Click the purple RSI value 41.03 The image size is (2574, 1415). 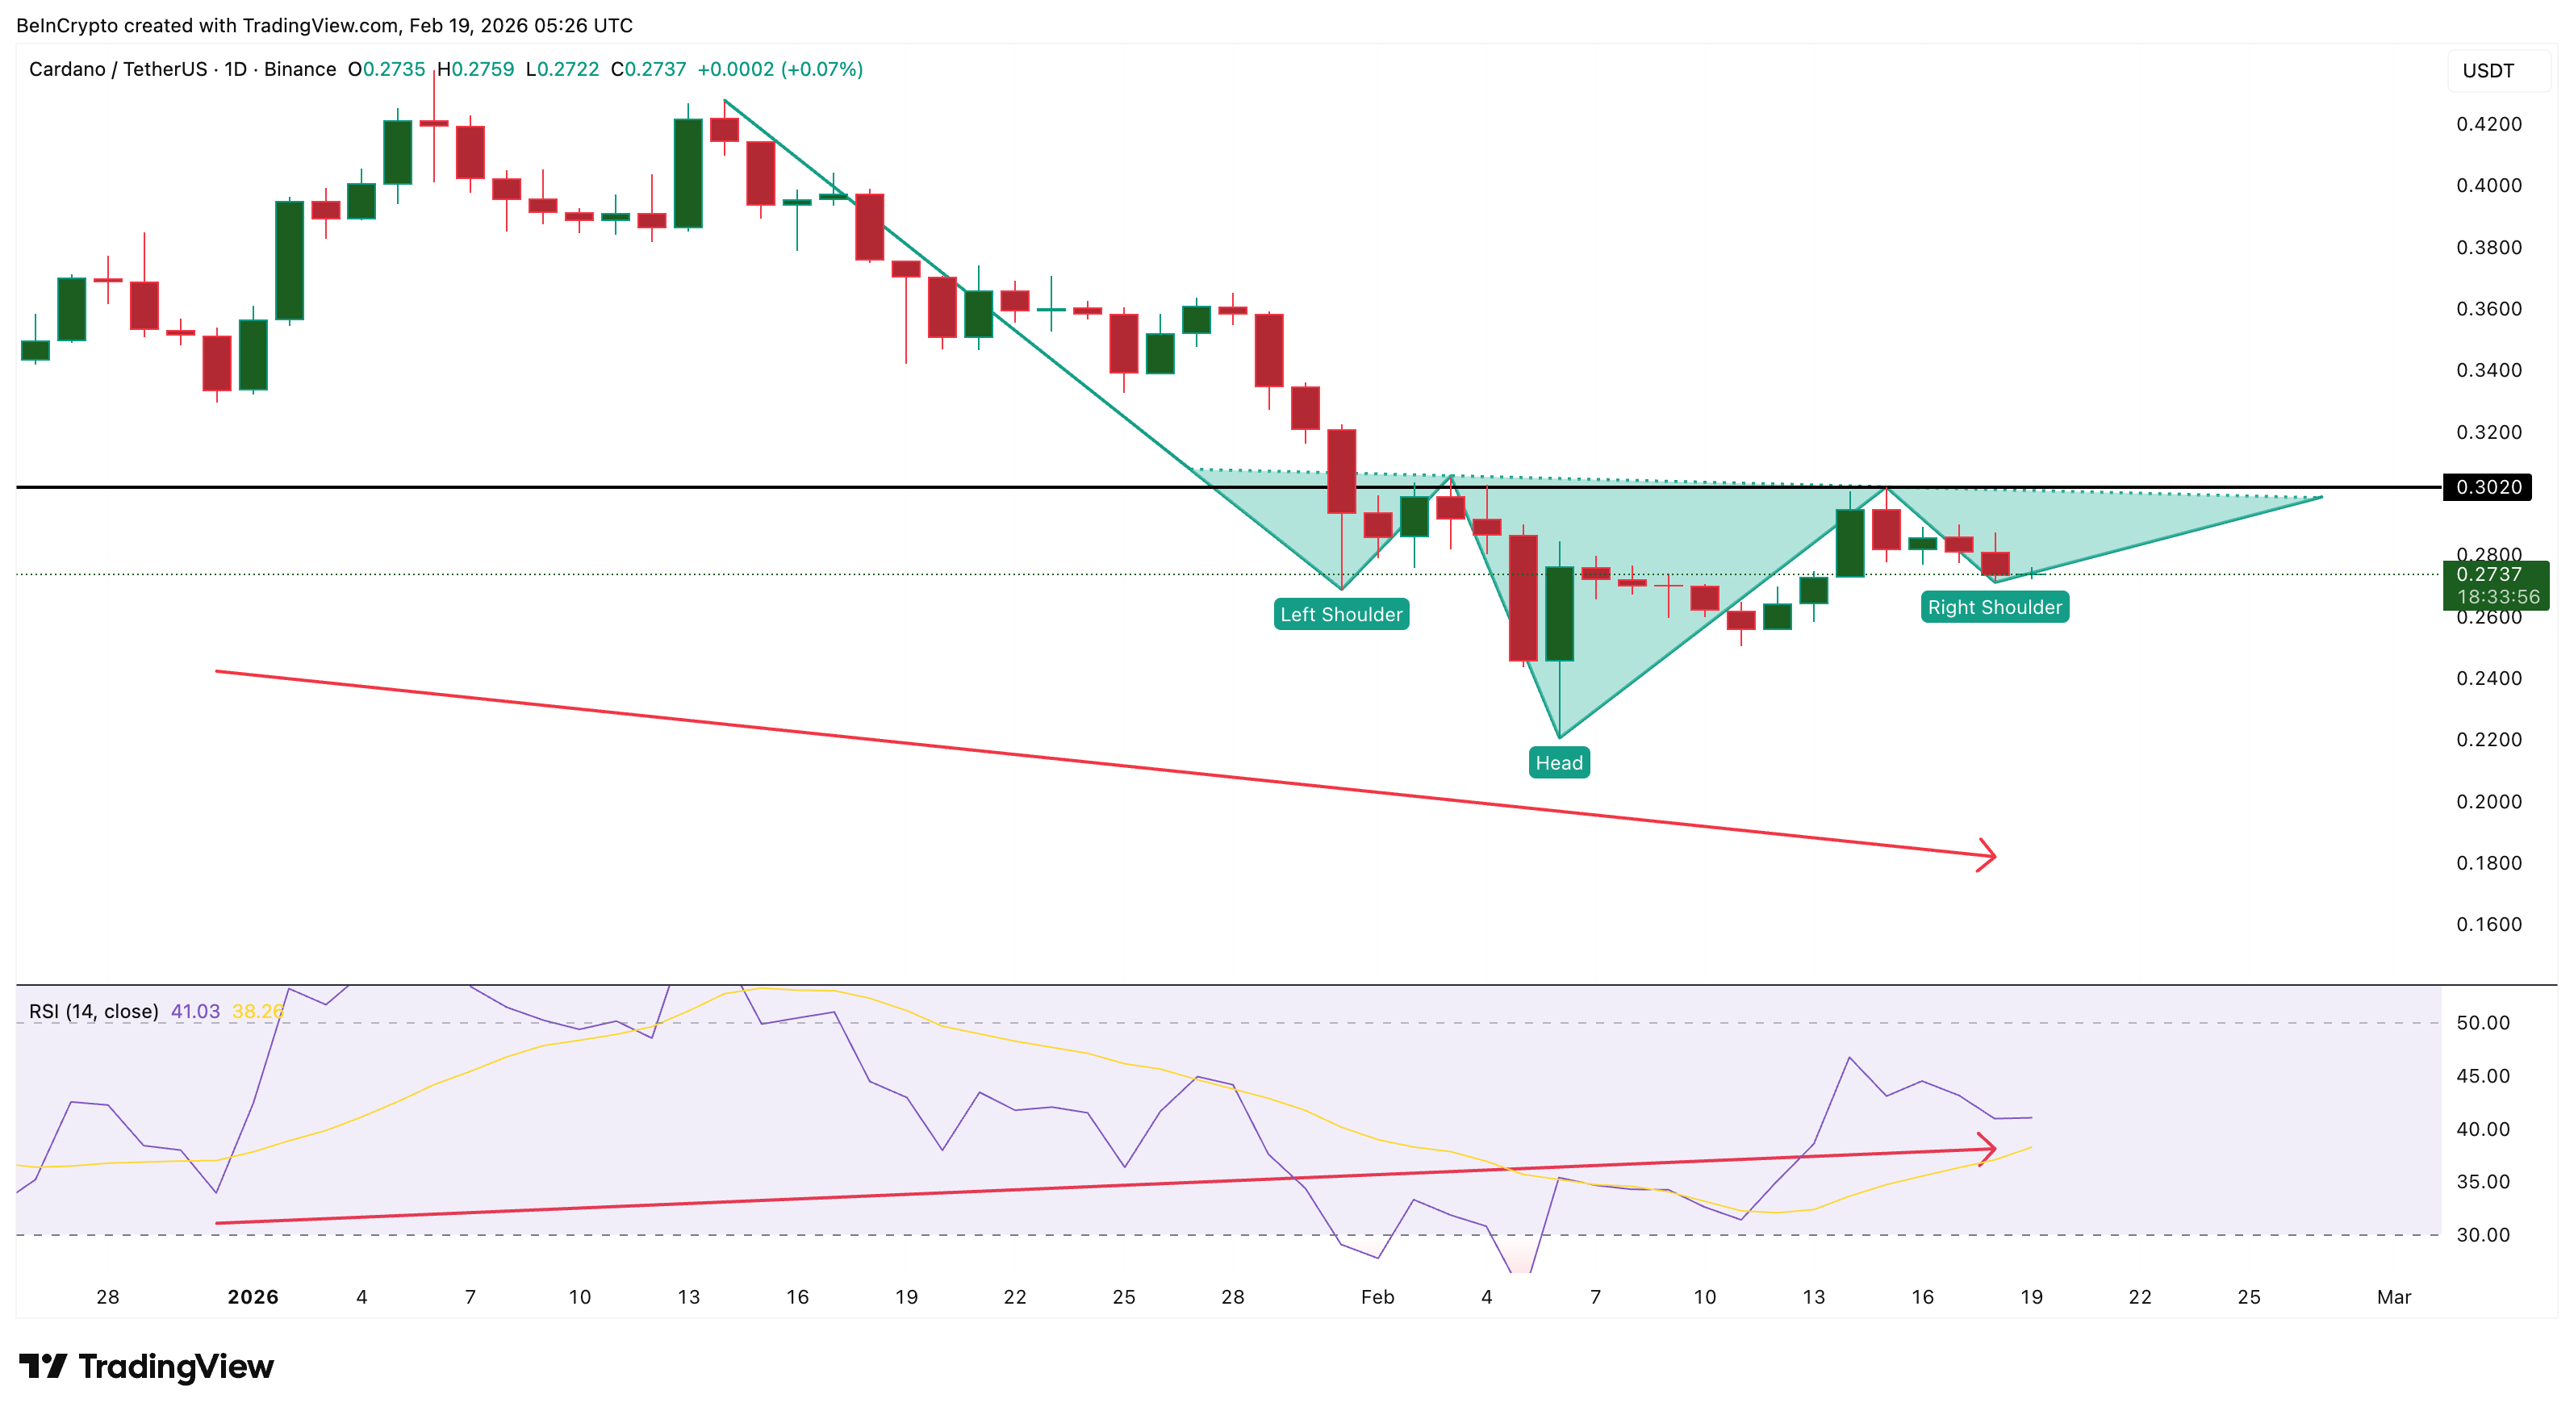[x=198, y=1012]
